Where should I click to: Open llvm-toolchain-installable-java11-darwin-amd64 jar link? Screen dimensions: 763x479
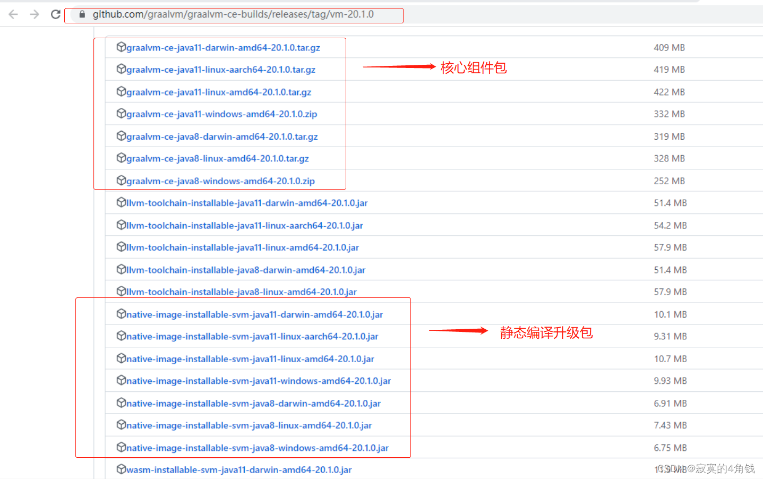tap(247, 203)
